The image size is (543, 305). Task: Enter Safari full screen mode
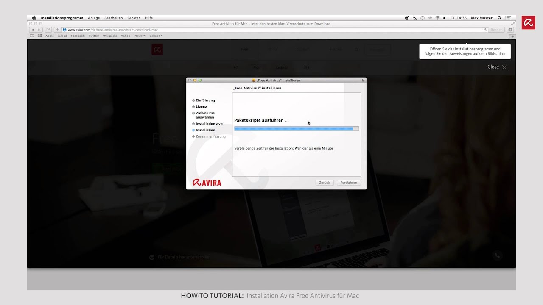[512, 24]
